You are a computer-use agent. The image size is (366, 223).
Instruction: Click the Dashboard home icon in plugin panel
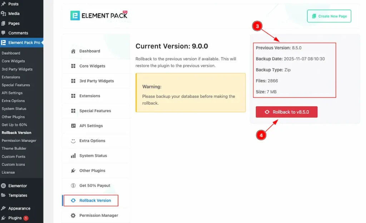pyautogui.click(x=73, y=51)
